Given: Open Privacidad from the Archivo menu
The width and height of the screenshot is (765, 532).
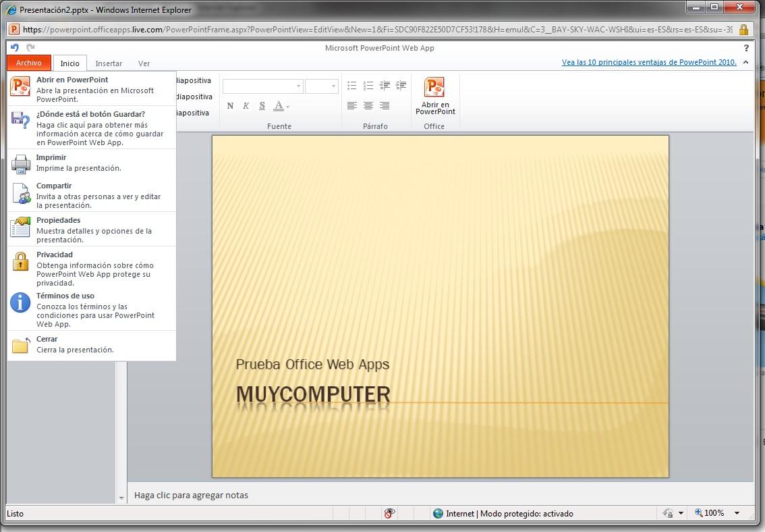Looking at the screenshot, I should click(92, 269).
